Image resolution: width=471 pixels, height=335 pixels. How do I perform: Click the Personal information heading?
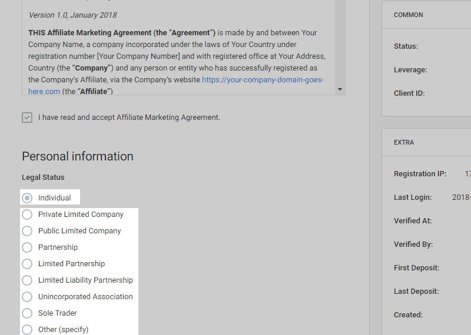point(78,156)
